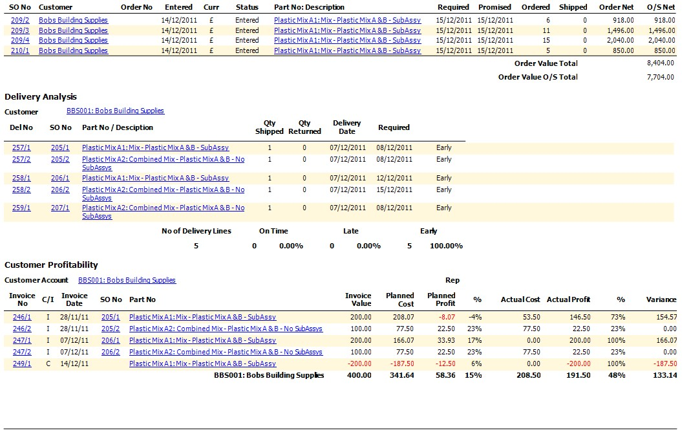
Task: Open delivery note 257/1
Action: click(x=21, y=147)
